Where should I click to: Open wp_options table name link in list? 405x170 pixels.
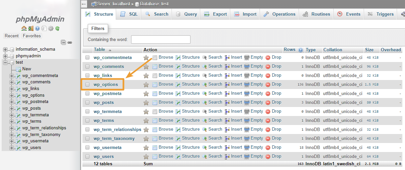coord(106,85)
